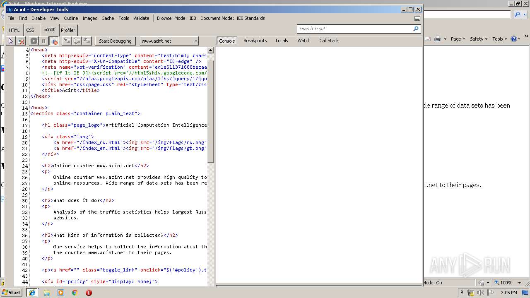Open Document Mode: IE8 Standards menu
Image resolution: width=530 pixels, height=298 pixels.
click(233, 18)
